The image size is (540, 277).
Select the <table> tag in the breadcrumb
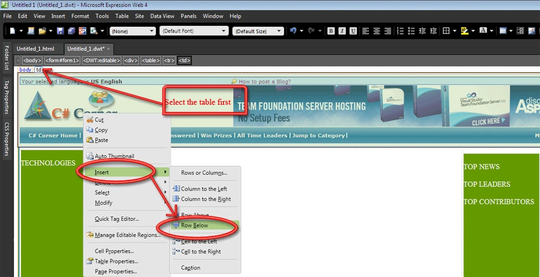[x=151, y=60]
